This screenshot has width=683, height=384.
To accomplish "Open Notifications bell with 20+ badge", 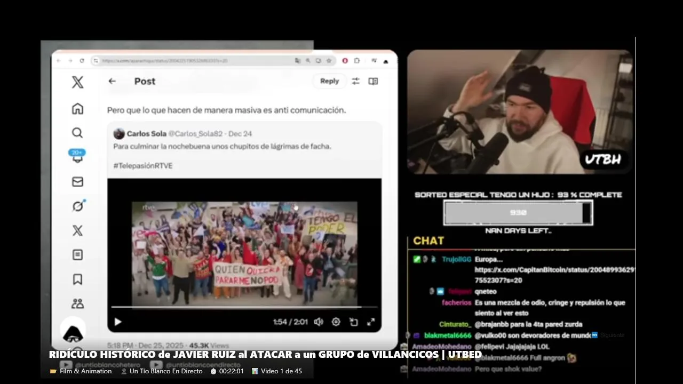I will [x=77, y=156].
